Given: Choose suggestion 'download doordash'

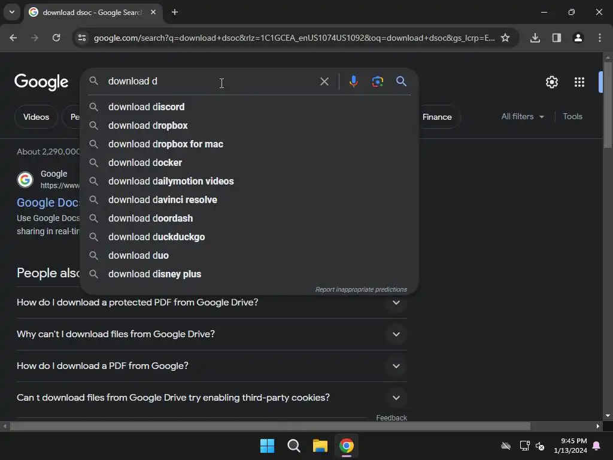Looking at the screenshot, I should point(250,218).
